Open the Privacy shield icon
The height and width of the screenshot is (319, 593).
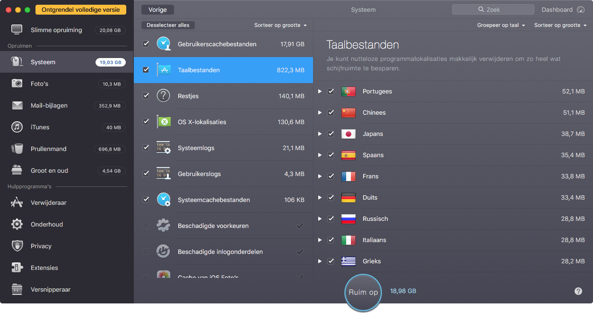[17, 246]
